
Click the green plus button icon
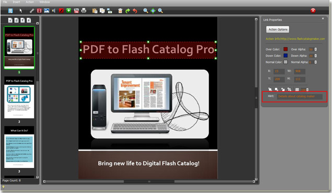(x=68, y=10)
